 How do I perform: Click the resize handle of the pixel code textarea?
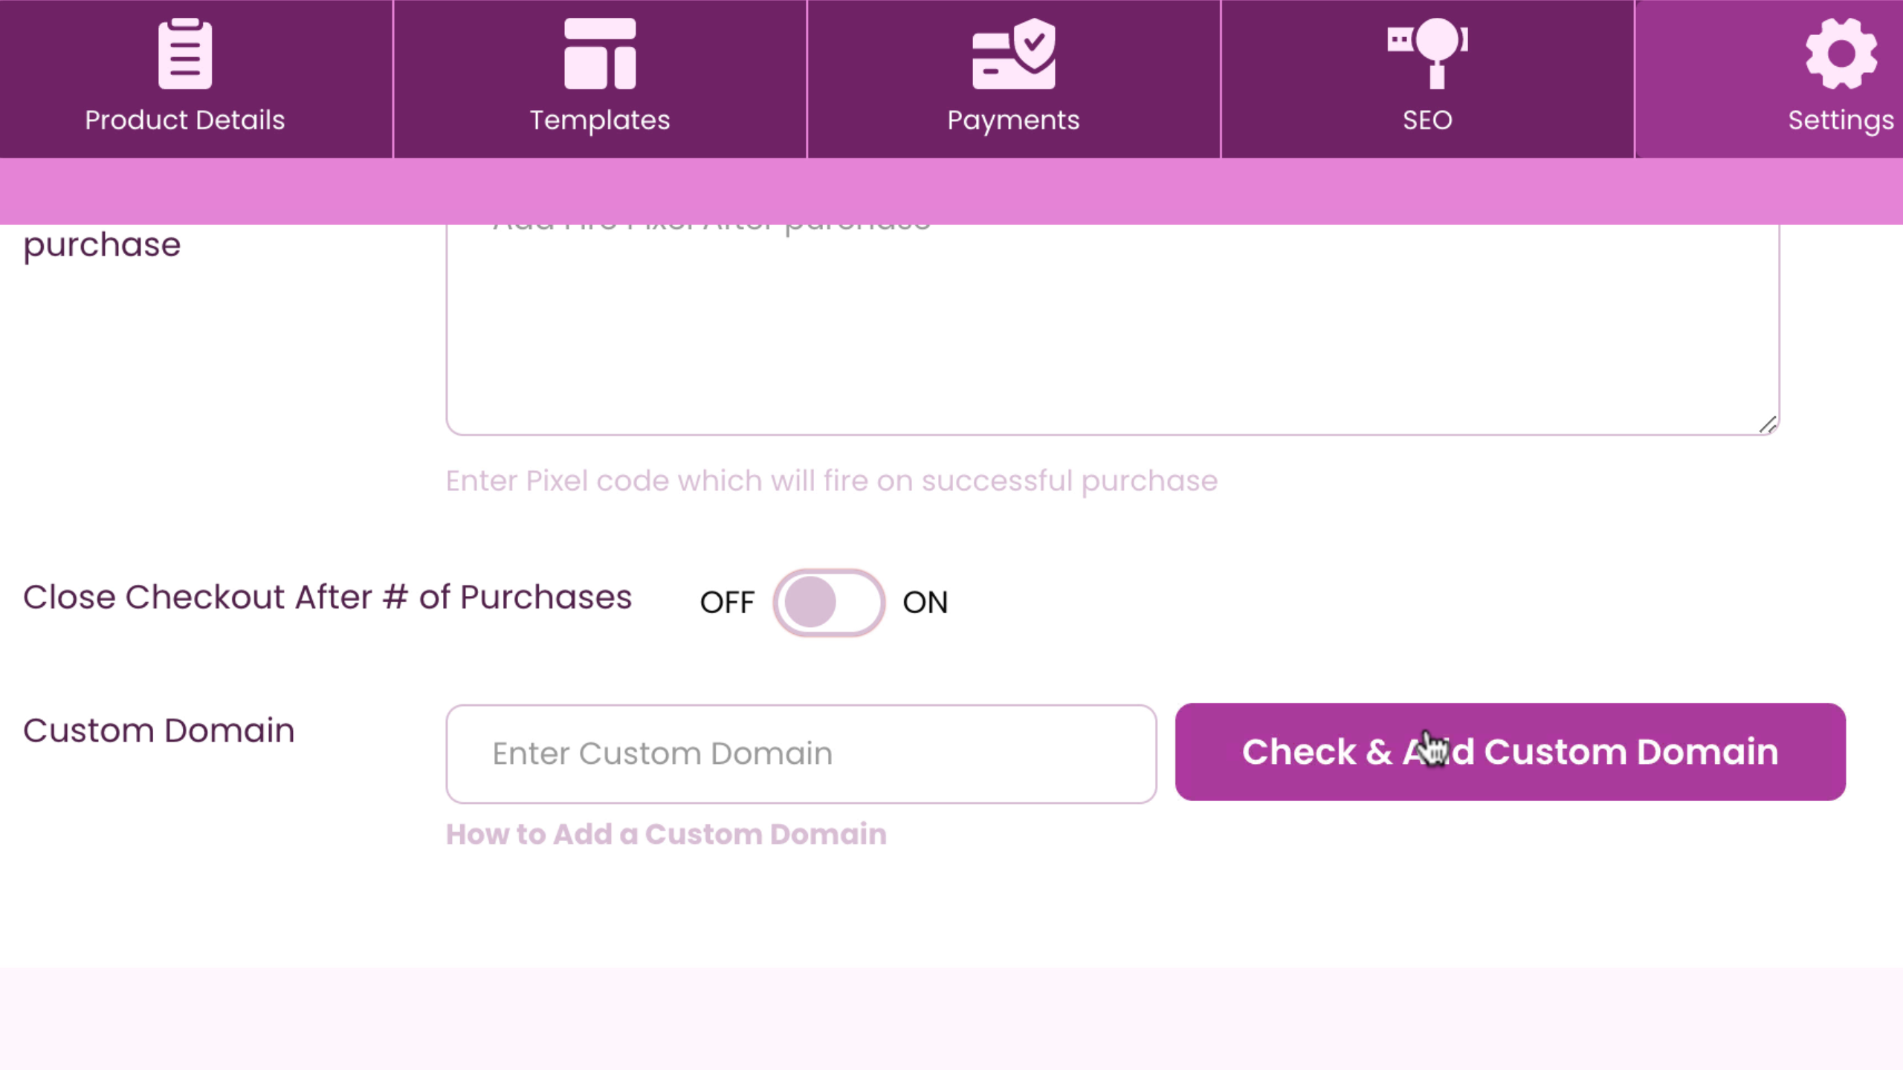click(1768, 425)
